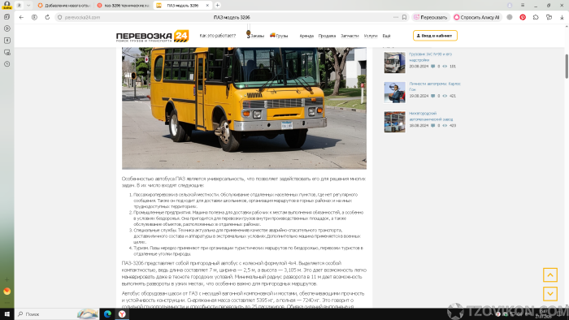Open the sidebar tabs panel icon
Screen dimensions: 569x320
7,17
